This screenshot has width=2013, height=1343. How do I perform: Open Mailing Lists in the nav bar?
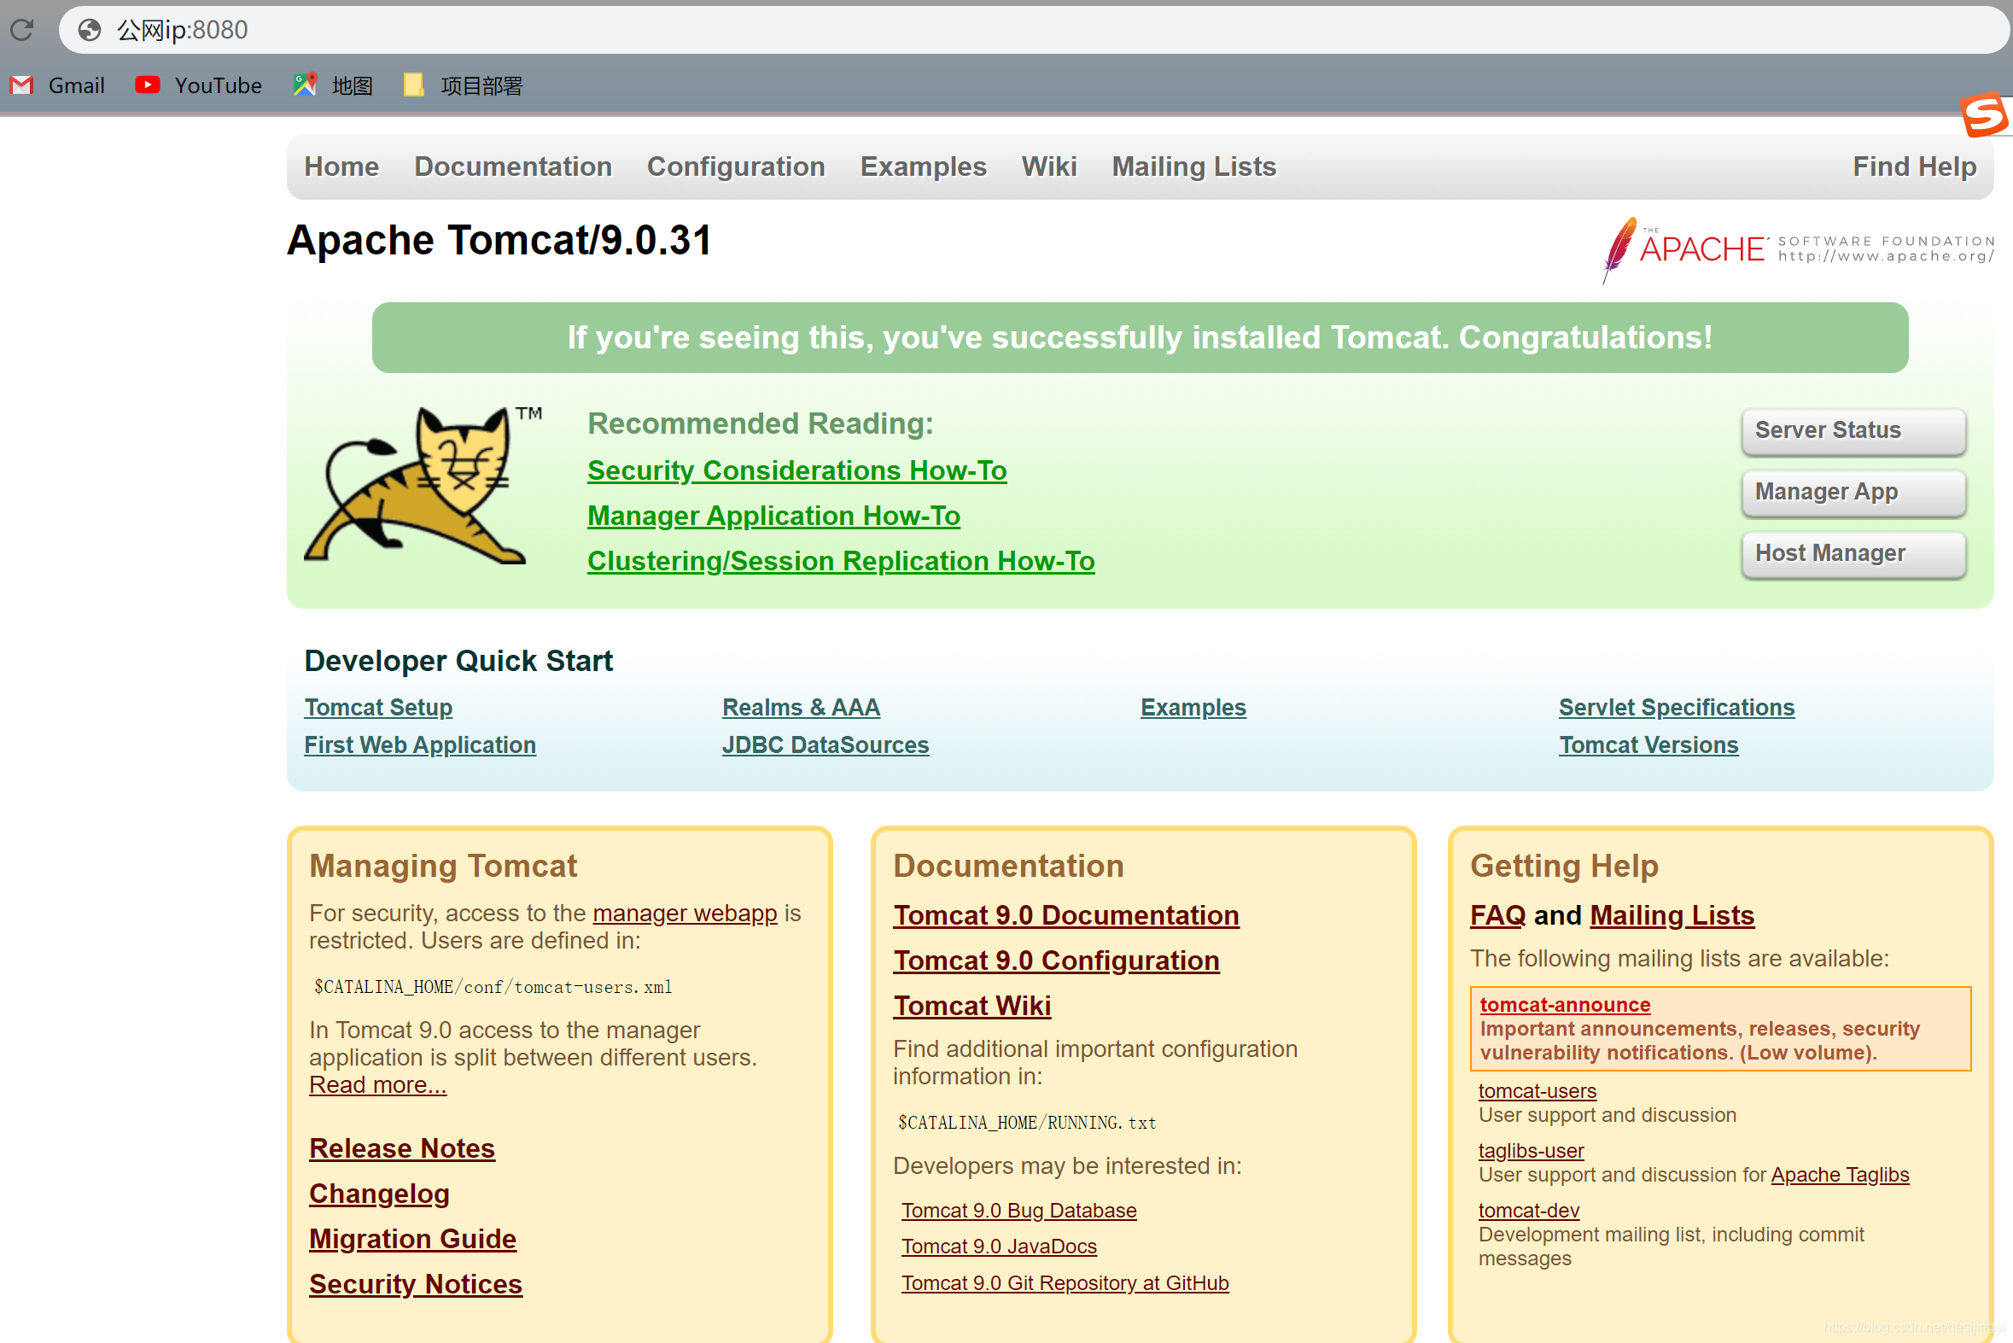pyautogui.click(x=1193, y=166)
